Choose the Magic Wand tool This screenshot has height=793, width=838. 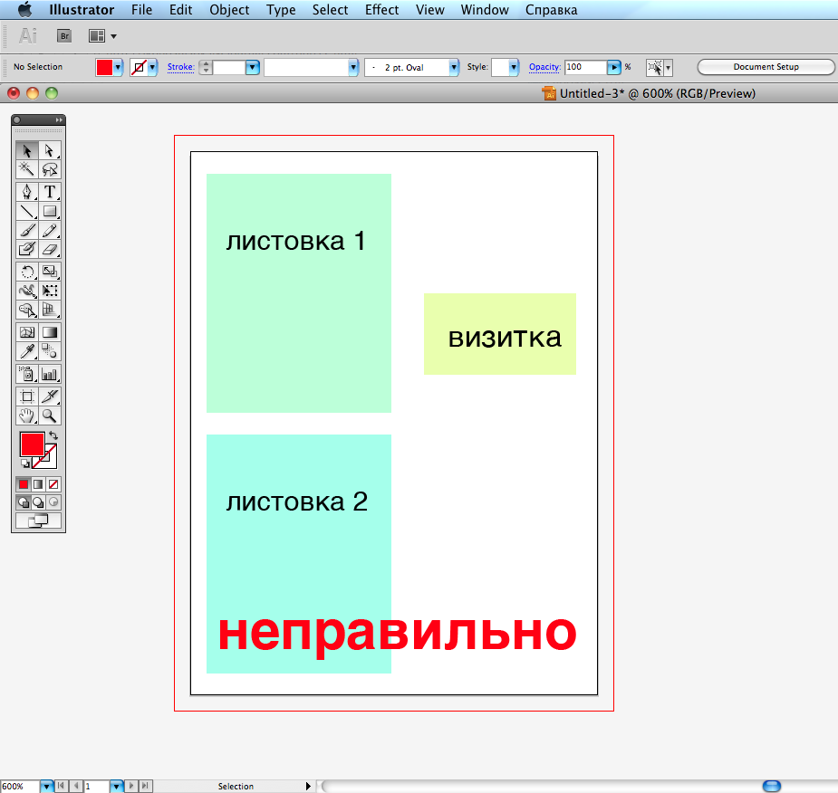[x=26, y=169]
